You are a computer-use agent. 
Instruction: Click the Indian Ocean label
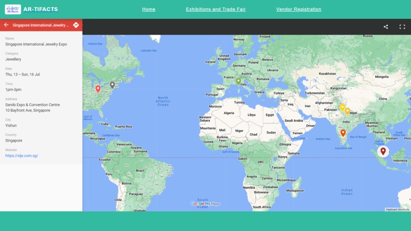coord(347,192)
